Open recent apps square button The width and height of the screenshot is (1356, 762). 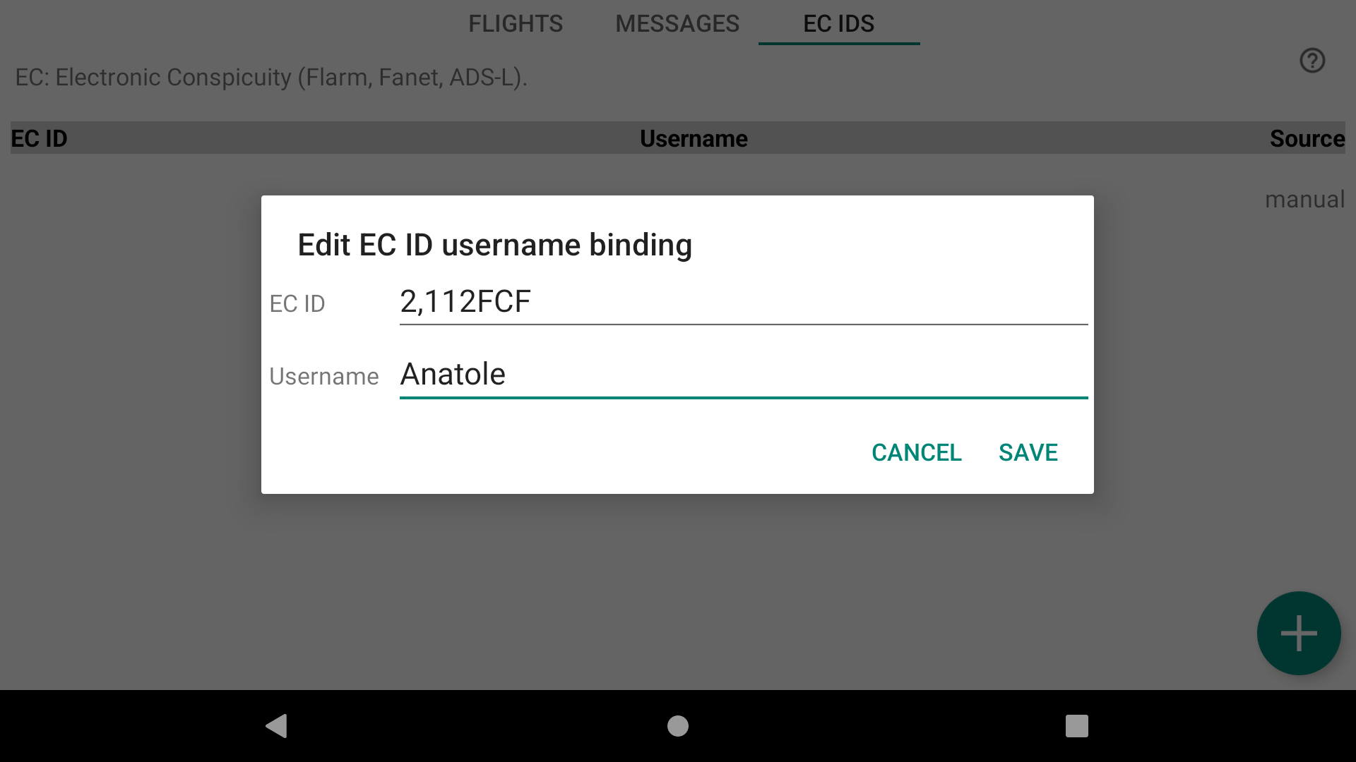click(x=1076, y=726)
